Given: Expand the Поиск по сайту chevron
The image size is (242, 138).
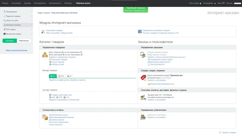Looking at the screenshot, I should click(31, 20).
